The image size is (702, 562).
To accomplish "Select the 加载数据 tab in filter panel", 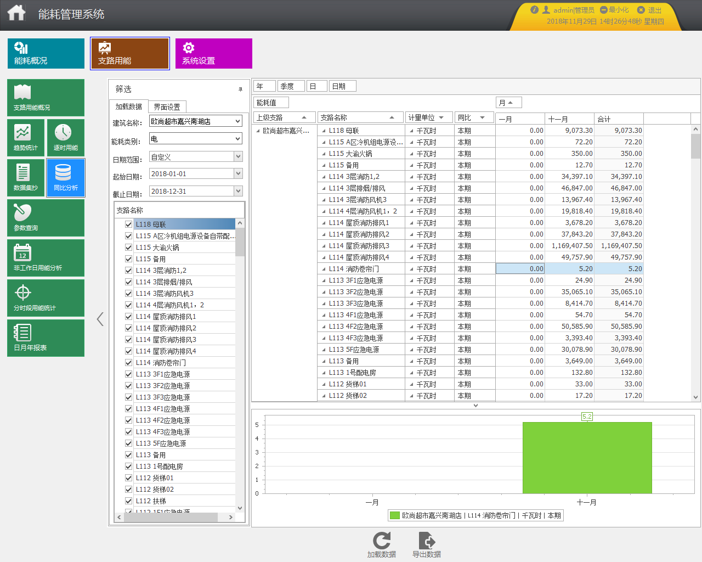I will coord(128,107).
